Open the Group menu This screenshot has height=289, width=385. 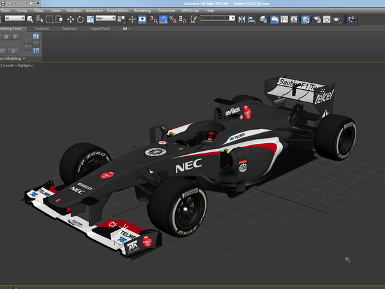coord(22,10)
